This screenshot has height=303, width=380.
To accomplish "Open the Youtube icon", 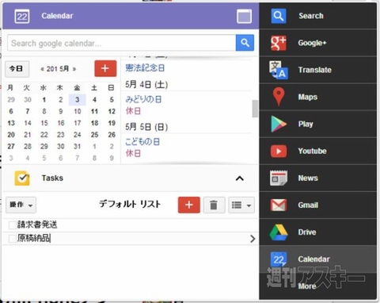I will pyautogui.click(x=279, y=151).
